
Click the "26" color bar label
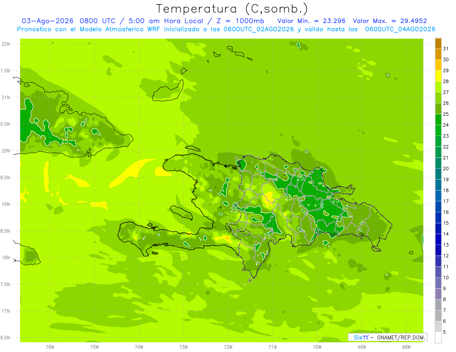[446, 103]
